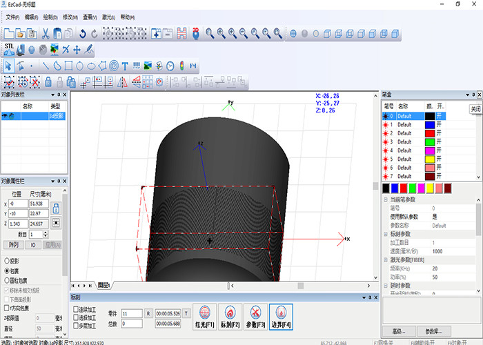Click the Undo arrow icon
The width and height of the screenshot is (483, 345).
pos(82,32)
